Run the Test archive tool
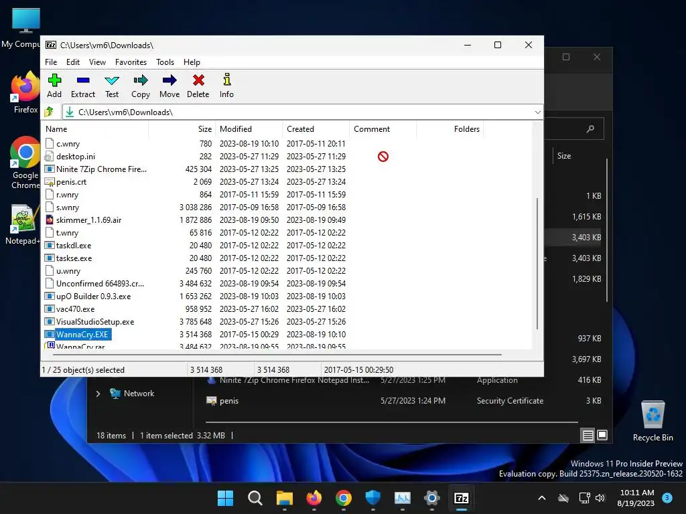Screen dimensions: 686x514 click(112, 86)
